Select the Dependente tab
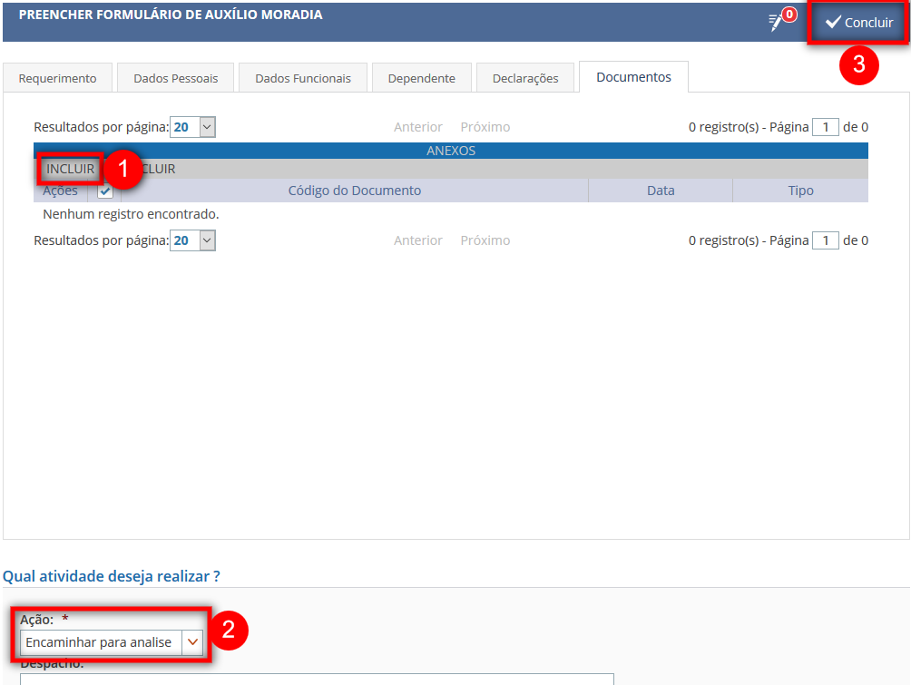Image resolution: width=911 pixels, height=685 pixels. 421,78
